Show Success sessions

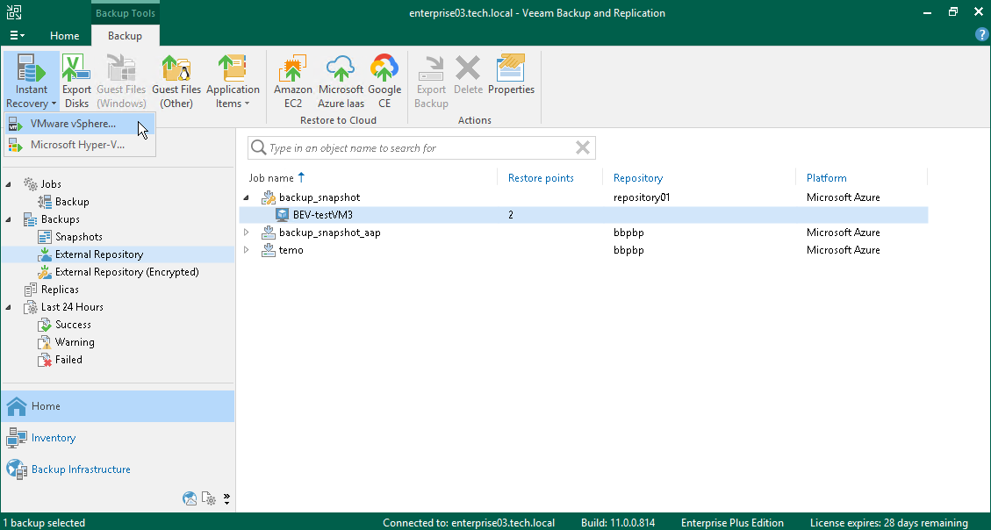pyautogui.click(x=74, y=325)
